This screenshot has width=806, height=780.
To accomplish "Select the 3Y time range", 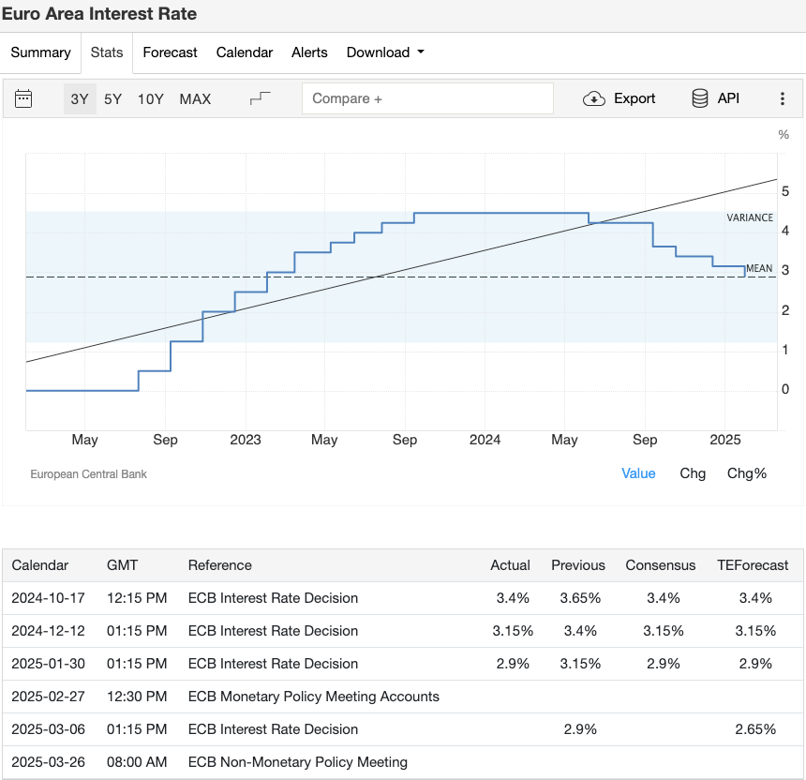I will [80, 98].
